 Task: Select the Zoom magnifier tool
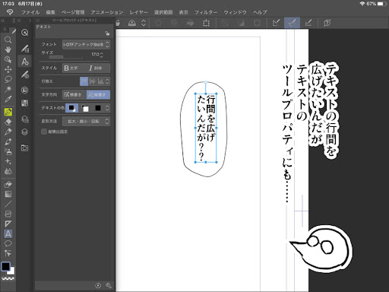8,40
